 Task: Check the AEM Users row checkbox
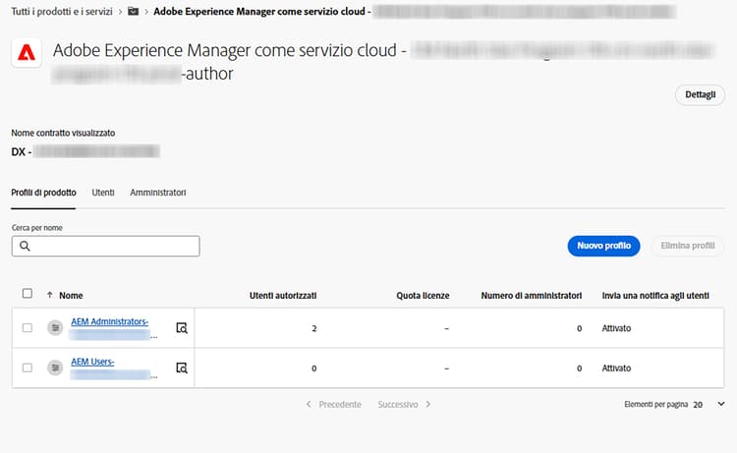[28, 368]
